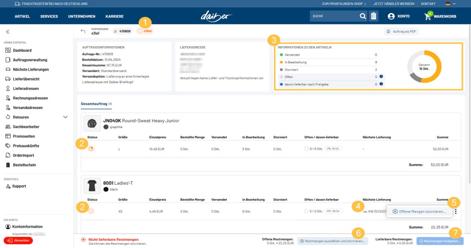Open Dashboard from the sidebar

19,50
